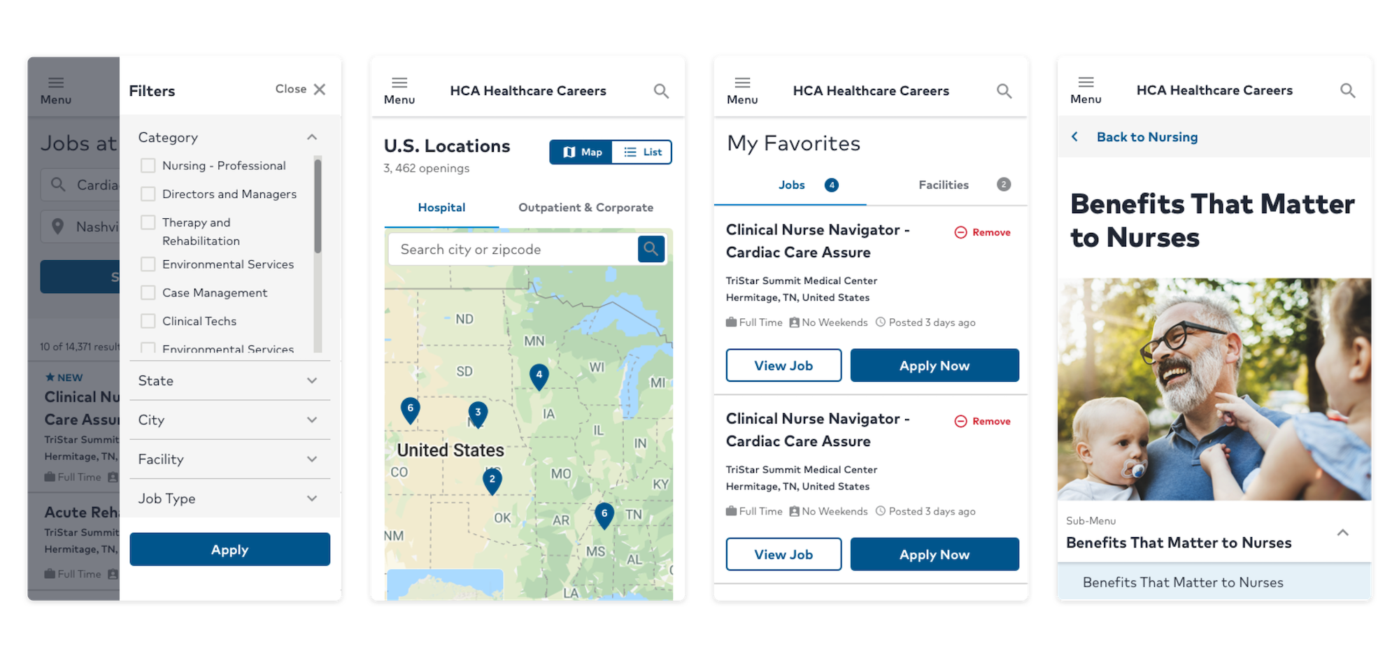Switch locations view to List
This screenshot has height=658, width=1399.
click(641, 152)
